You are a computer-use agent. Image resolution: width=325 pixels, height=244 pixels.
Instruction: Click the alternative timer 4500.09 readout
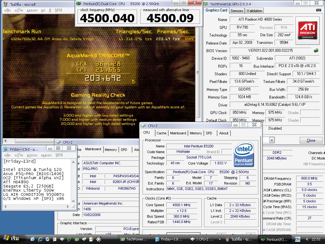point(170,18)
